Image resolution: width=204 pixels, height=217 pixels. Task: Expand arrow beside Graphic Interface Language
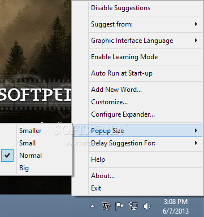(196, 41)
